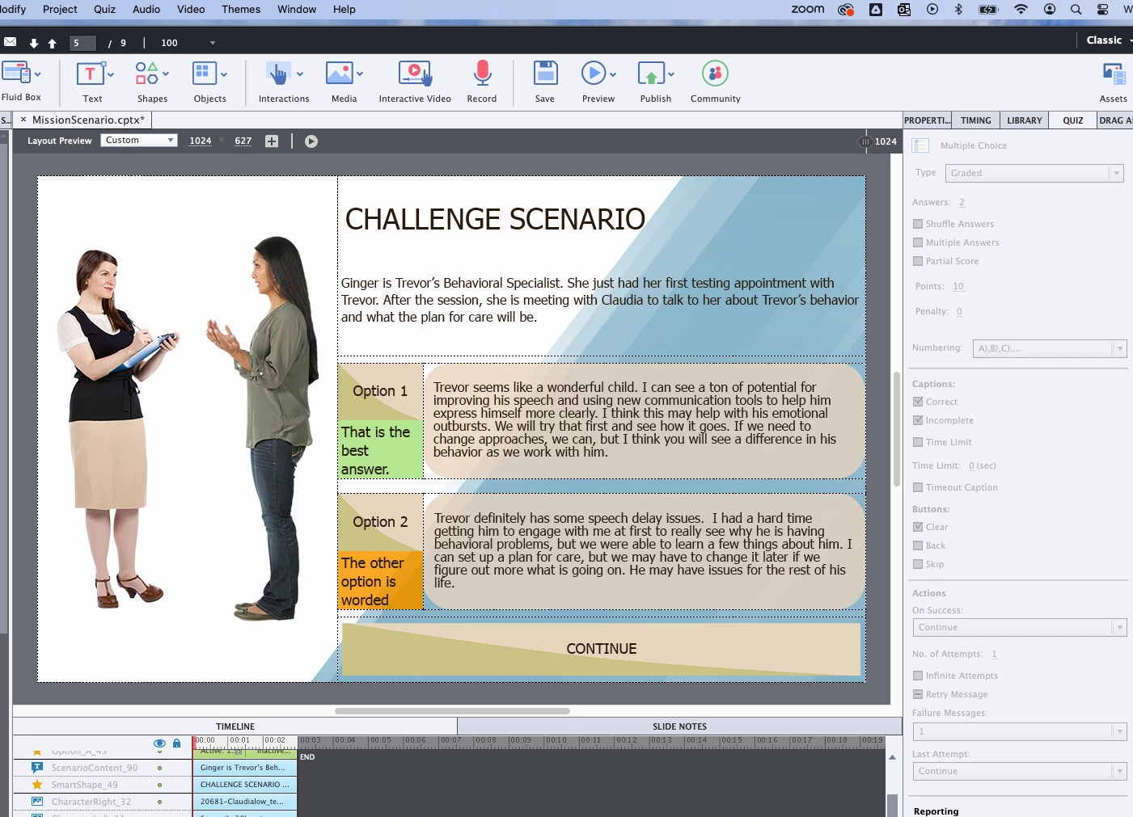This screenshot has height=817, width=1133.
Task: Toggle the Time Limit checkbox
Action: pyautogui.click(x=918, y=442)
